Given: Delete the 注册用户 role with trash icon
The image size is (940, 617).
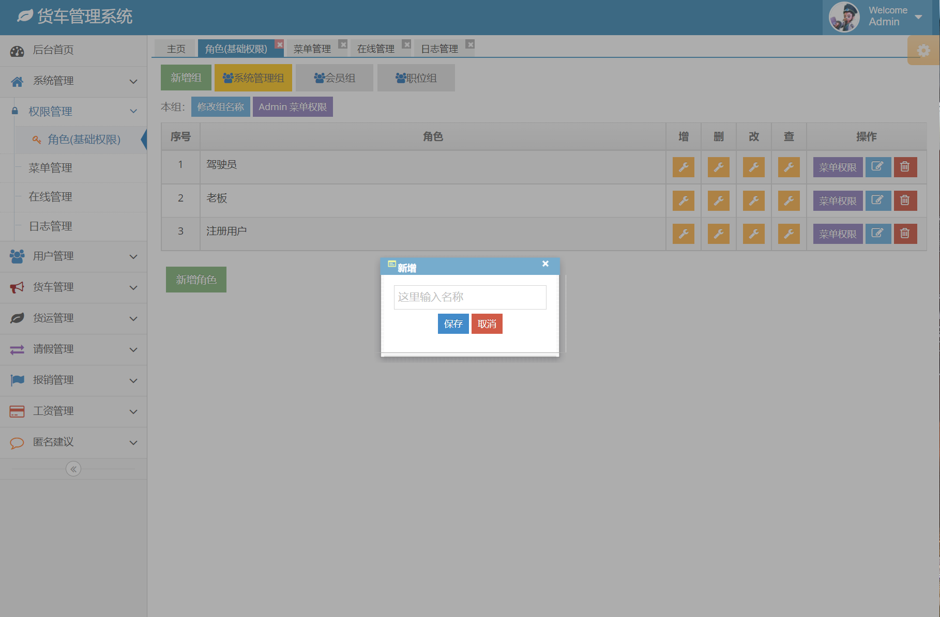Looking at the screenshot, I should [905, 234].
